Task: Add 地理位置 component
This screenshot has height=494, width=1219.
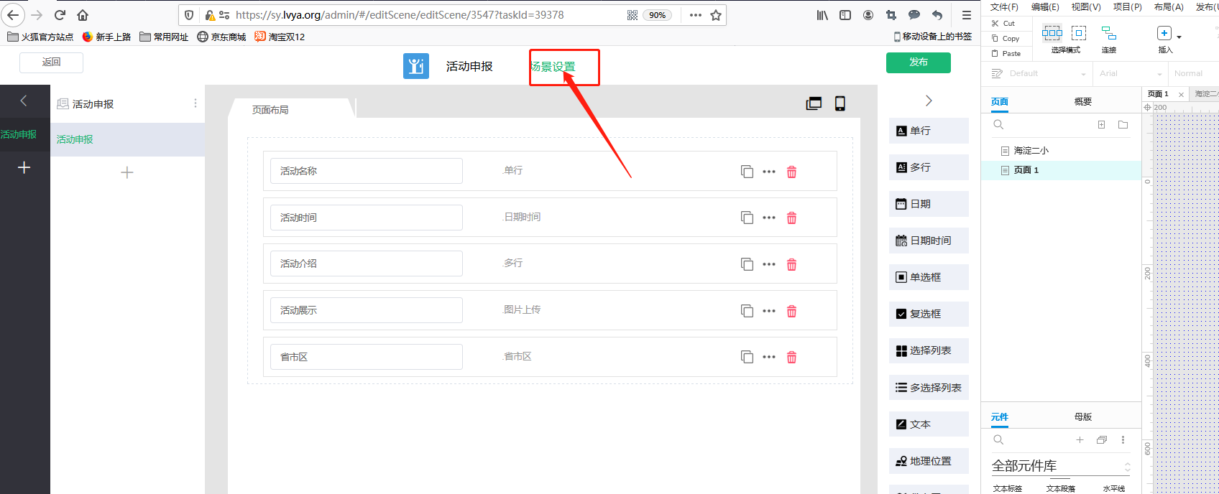Action: (x=929, y=461)
